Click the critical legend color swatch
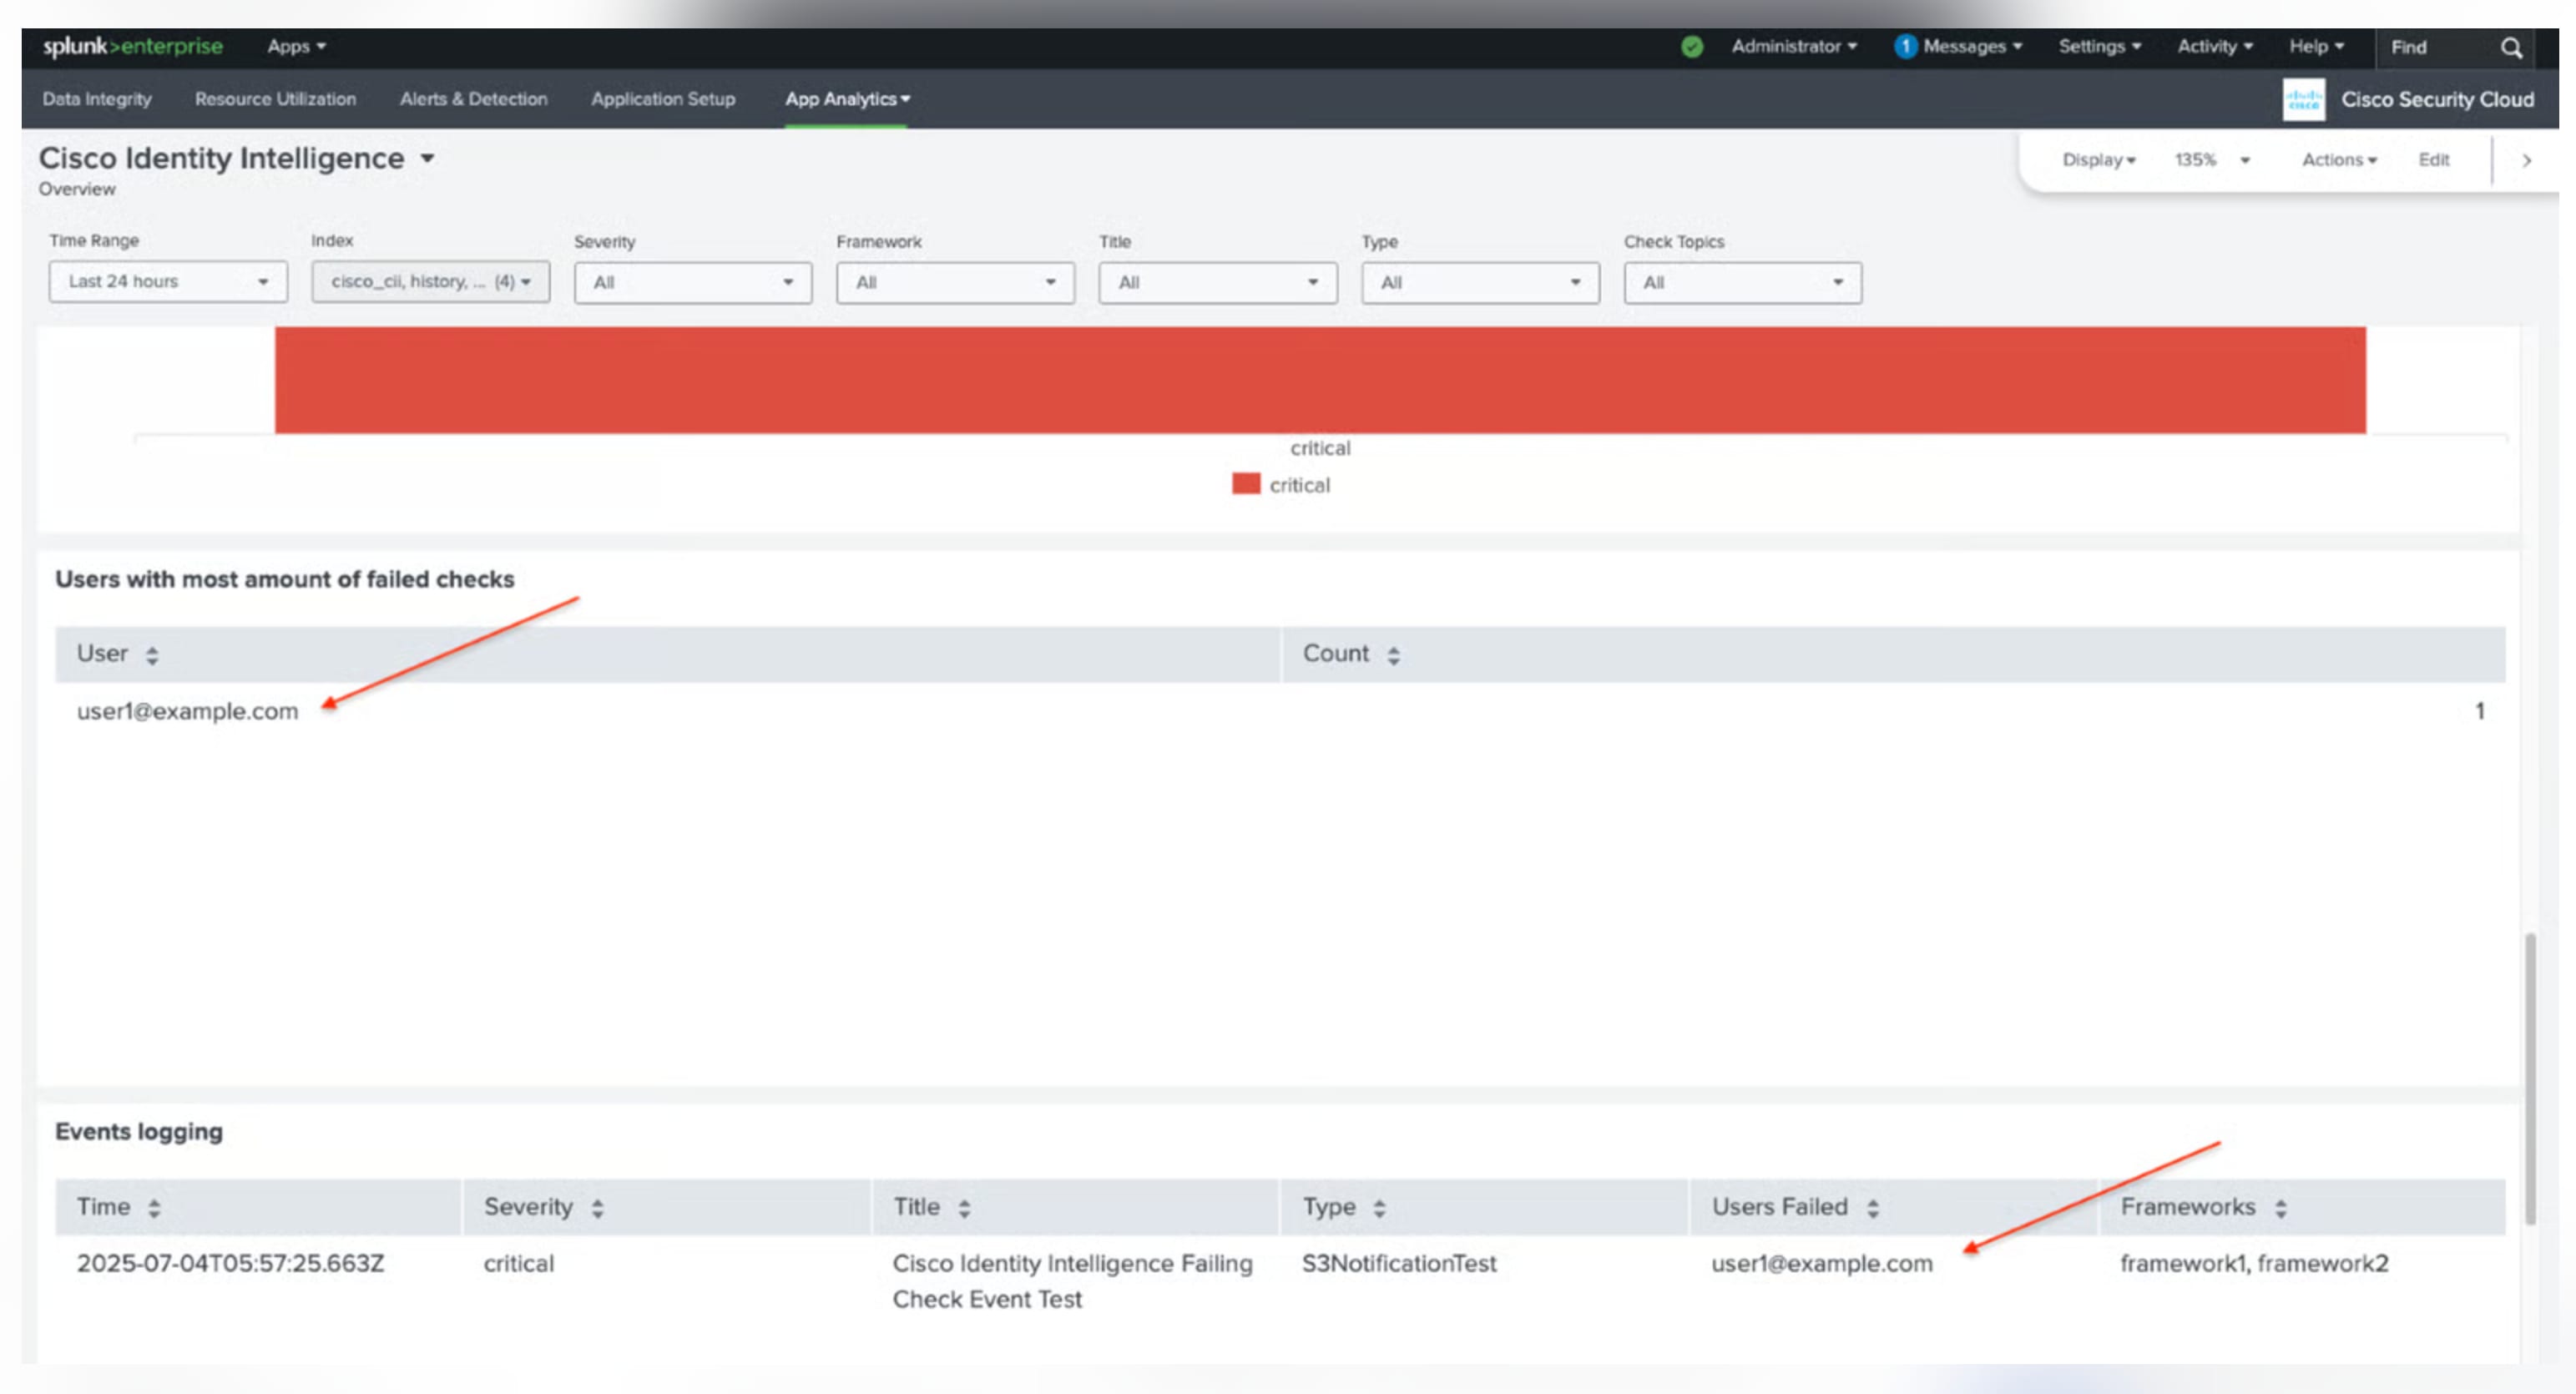The image size is (2576, 1394). [1245, 484]
